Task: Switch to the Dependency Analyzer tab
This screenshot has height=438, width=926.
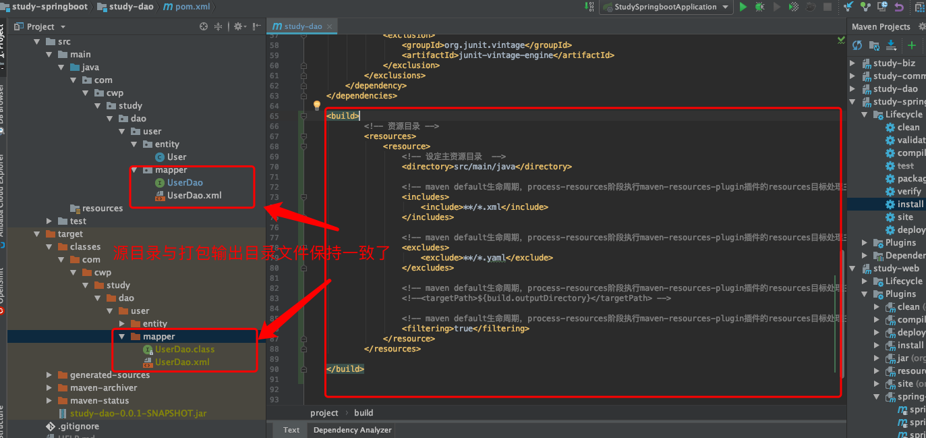Action: (352, 429)
